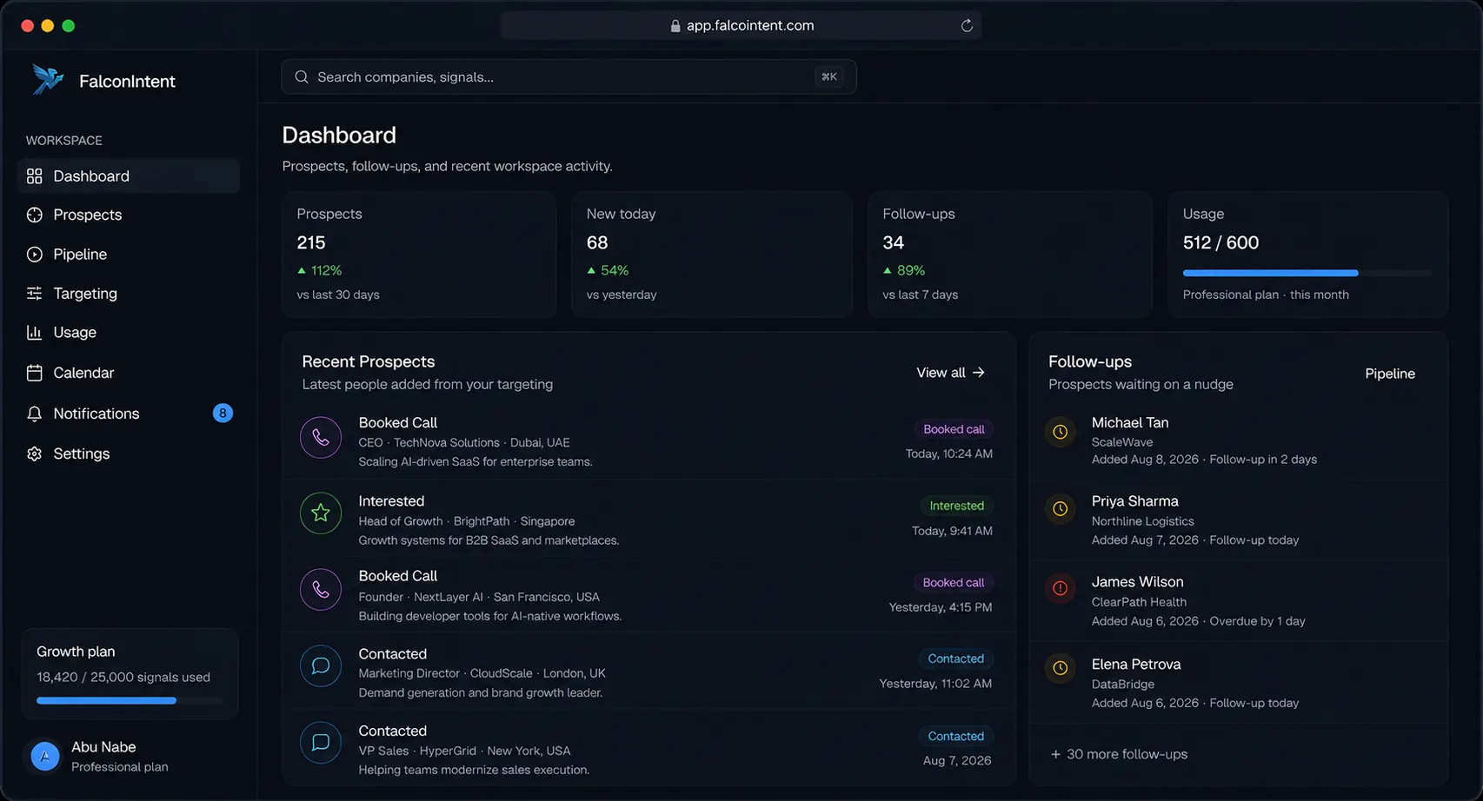The height and width of the screenshot is (801, 1483).
Task: Select Michael Tan follow-up name
Action: pos(1130,422)
